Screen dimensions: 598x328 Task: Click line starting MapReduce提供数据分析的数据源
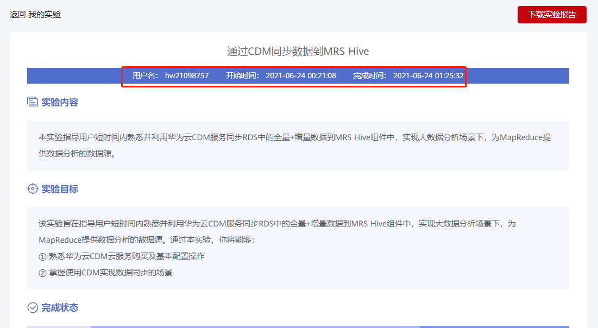[146, 240]
